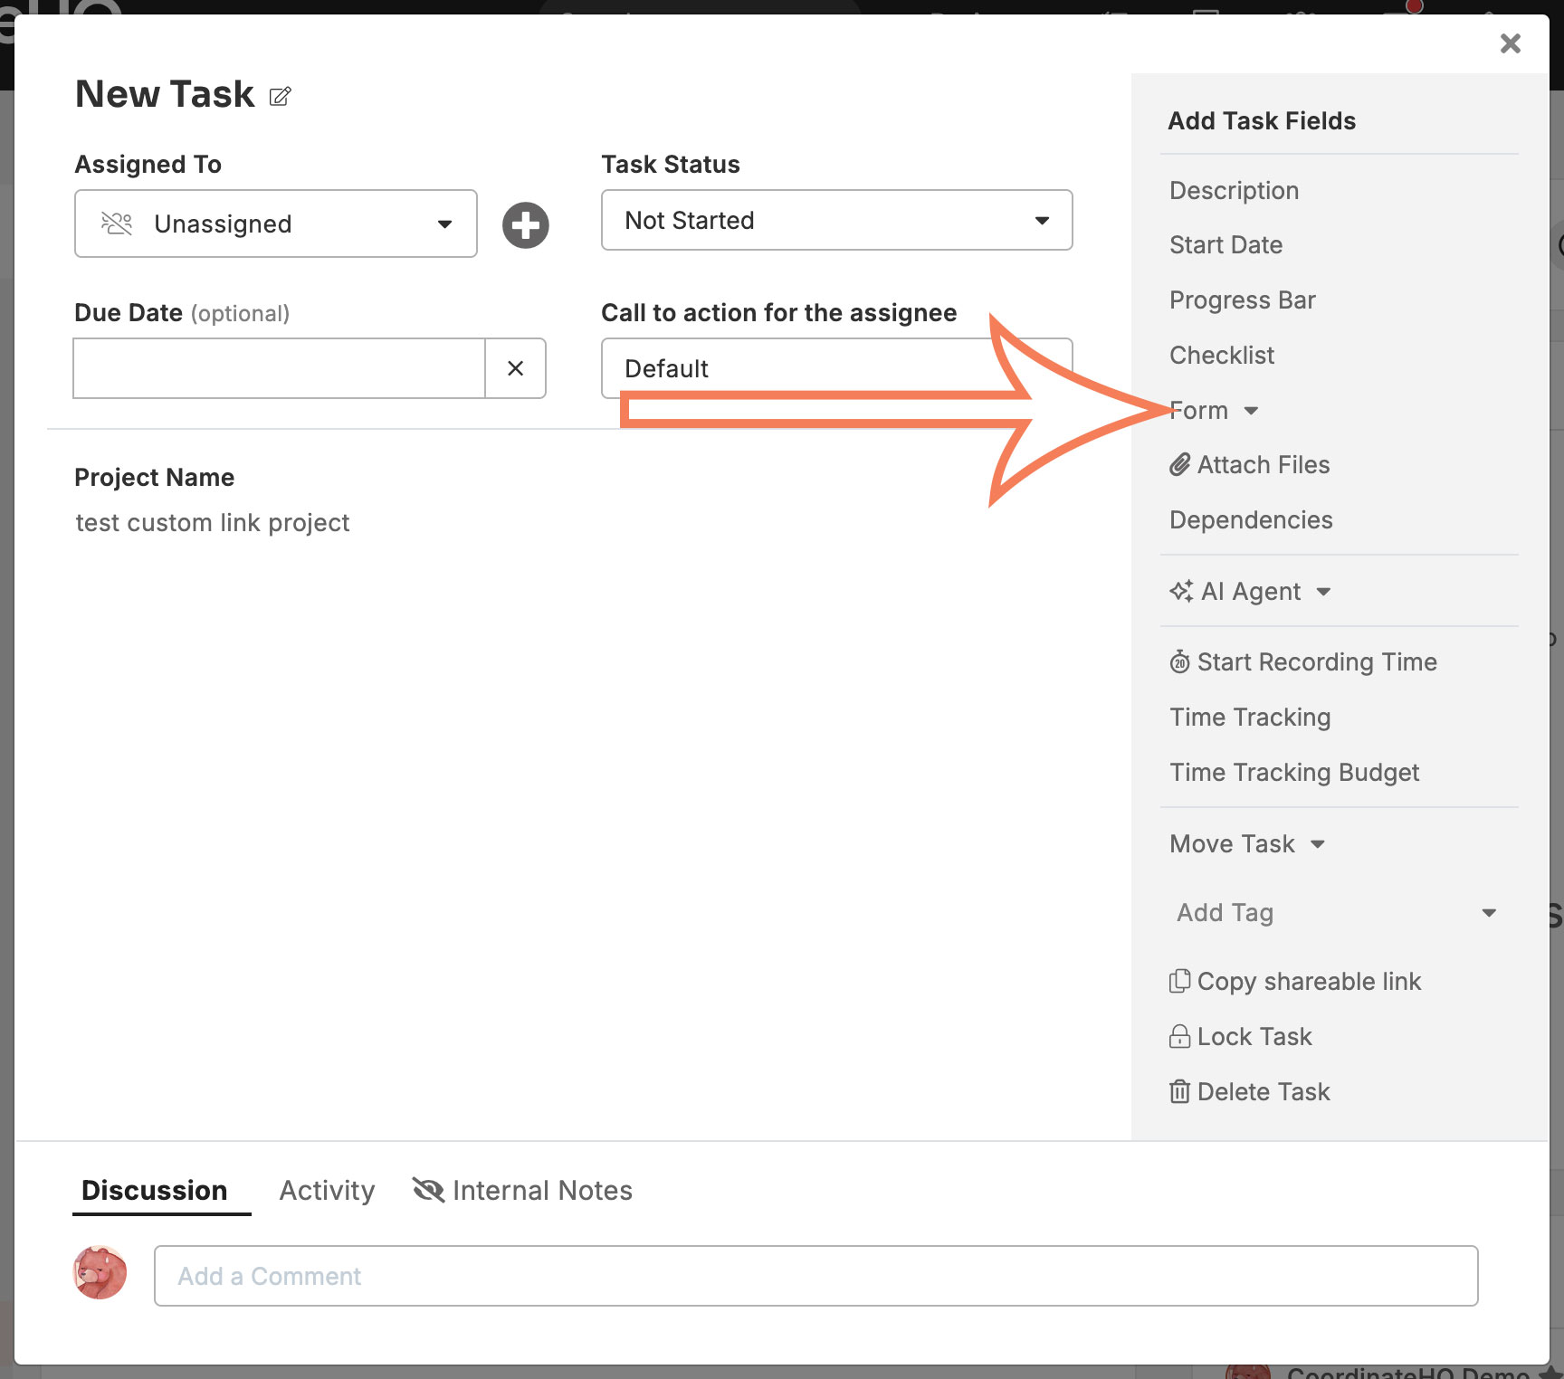Click the trash Delete Task icon

(x=1179, y=1092)
